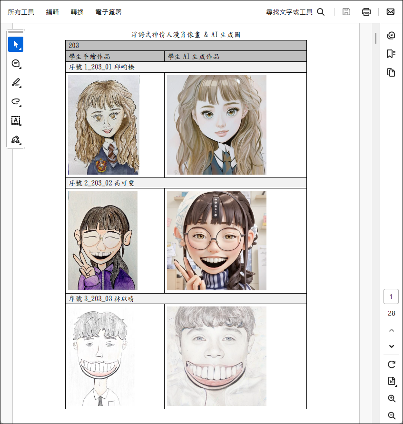Click the print document icon
Image resolution: width=403 pixels, height=424 pixels.
[x=366, y=12]
